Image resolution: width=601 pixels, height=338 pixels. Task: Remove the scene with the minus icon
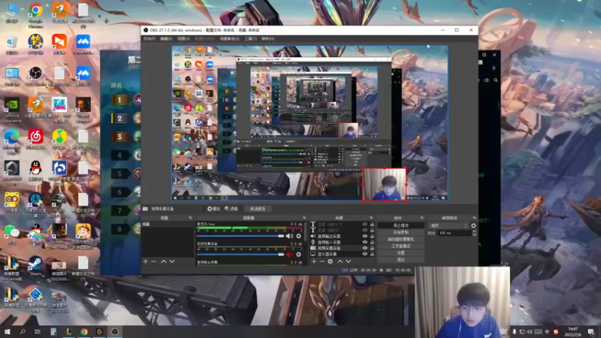point(154,261)
